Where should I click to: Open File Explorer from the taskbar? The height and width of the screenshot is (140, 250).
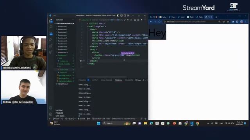point(145,123)
